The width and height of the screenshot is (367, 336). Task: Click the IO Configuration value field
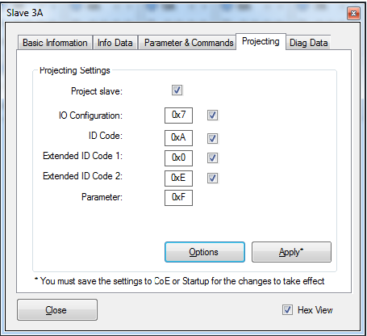click(178, 115)
